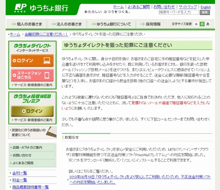
Task: Click the 検索 search button
Action: (x=205, y=12)
